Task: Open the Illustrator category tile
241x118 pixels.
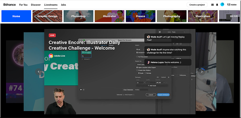Action: pos(109,16)
